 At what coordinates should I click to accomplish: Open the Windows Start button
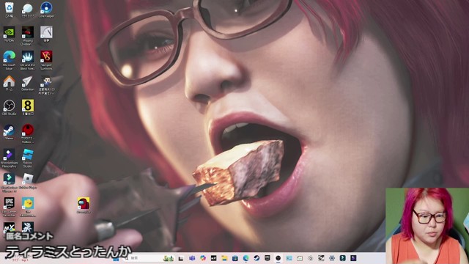116,258
